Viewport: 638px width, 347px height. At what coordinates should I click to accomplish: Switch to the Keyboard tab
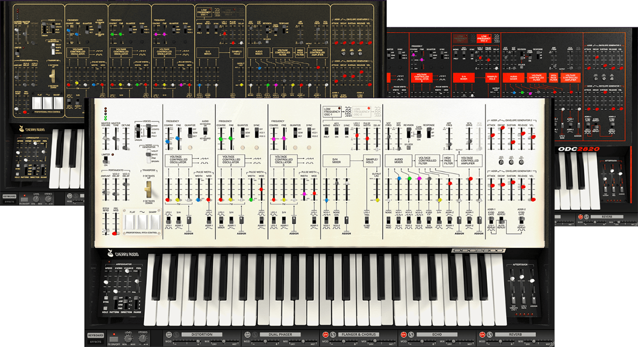pos(96,335)
